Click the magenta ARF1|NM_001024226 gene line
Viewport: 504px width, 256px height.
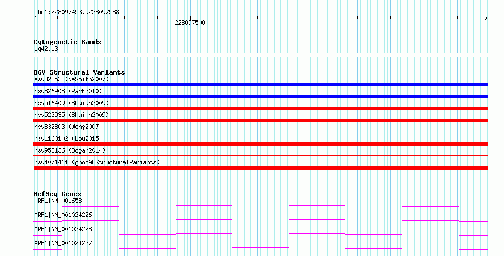click(260, 220)
